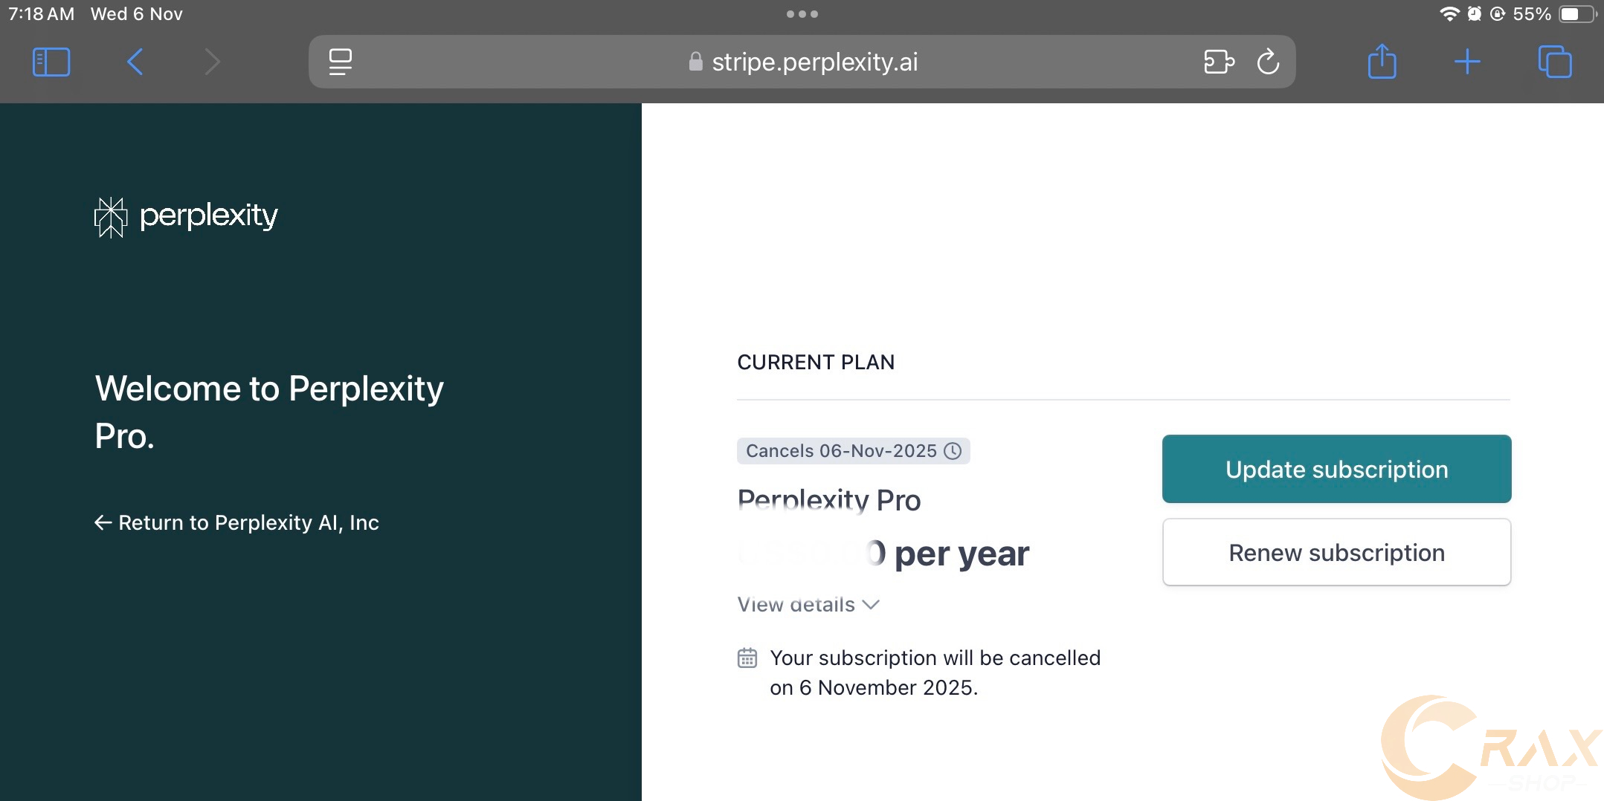The width and height of the screenshot is (1604, 801).
Task: Open the Share sheet
Action: click(x=1382, y=62)
